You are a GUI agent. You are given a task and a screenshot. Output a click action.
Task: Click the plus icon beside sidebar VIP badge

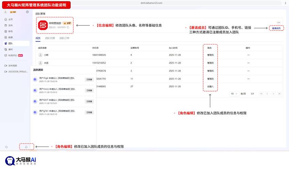coord(27,12)
